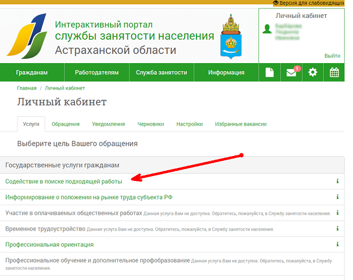The height and width of the screenshot is (280, 353).
Task: Open the Служба занятости menu
Action: [161, 72]
